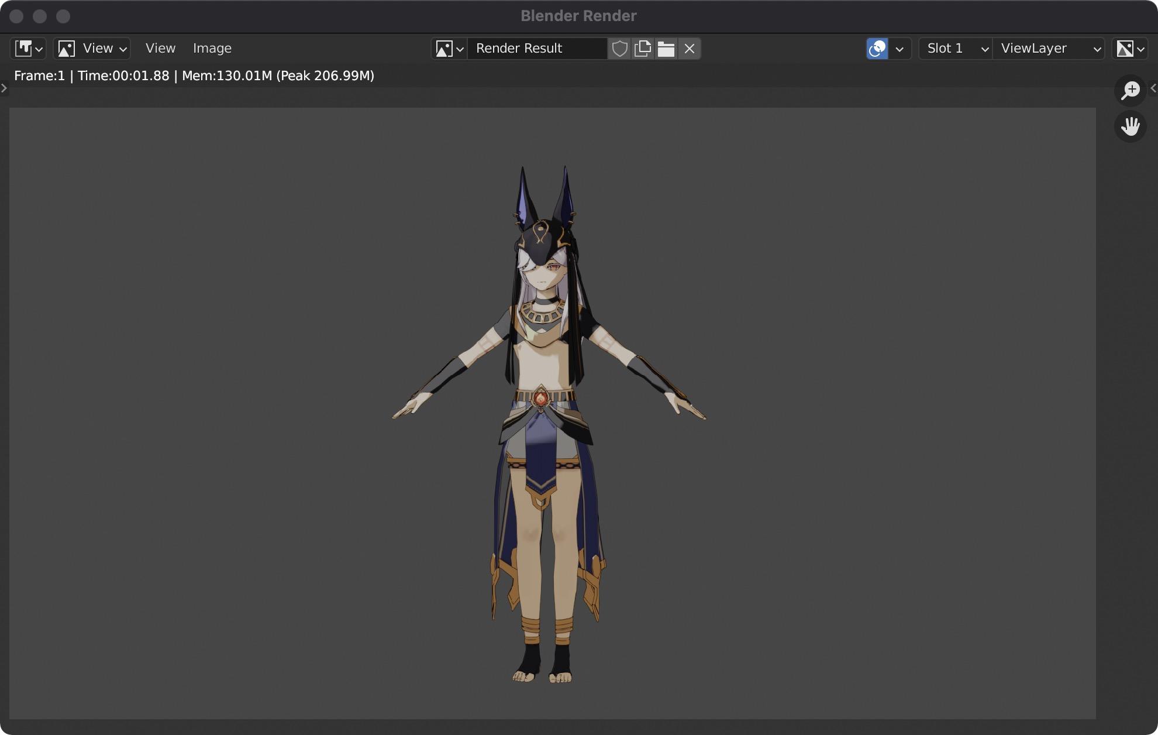1158x735 pixels.
Task: Open the Slot 1 dropdown
Action: coord(956,49)
